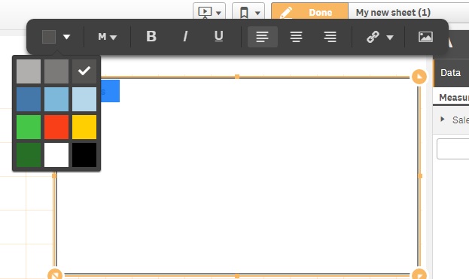The width and height of the screenshot is (469, 279).
Task: Align text to the left
Action: (x=263, y=37)
